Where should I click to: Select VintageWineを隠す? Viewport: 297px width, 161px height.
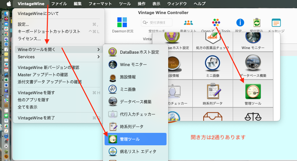[59, 93]
